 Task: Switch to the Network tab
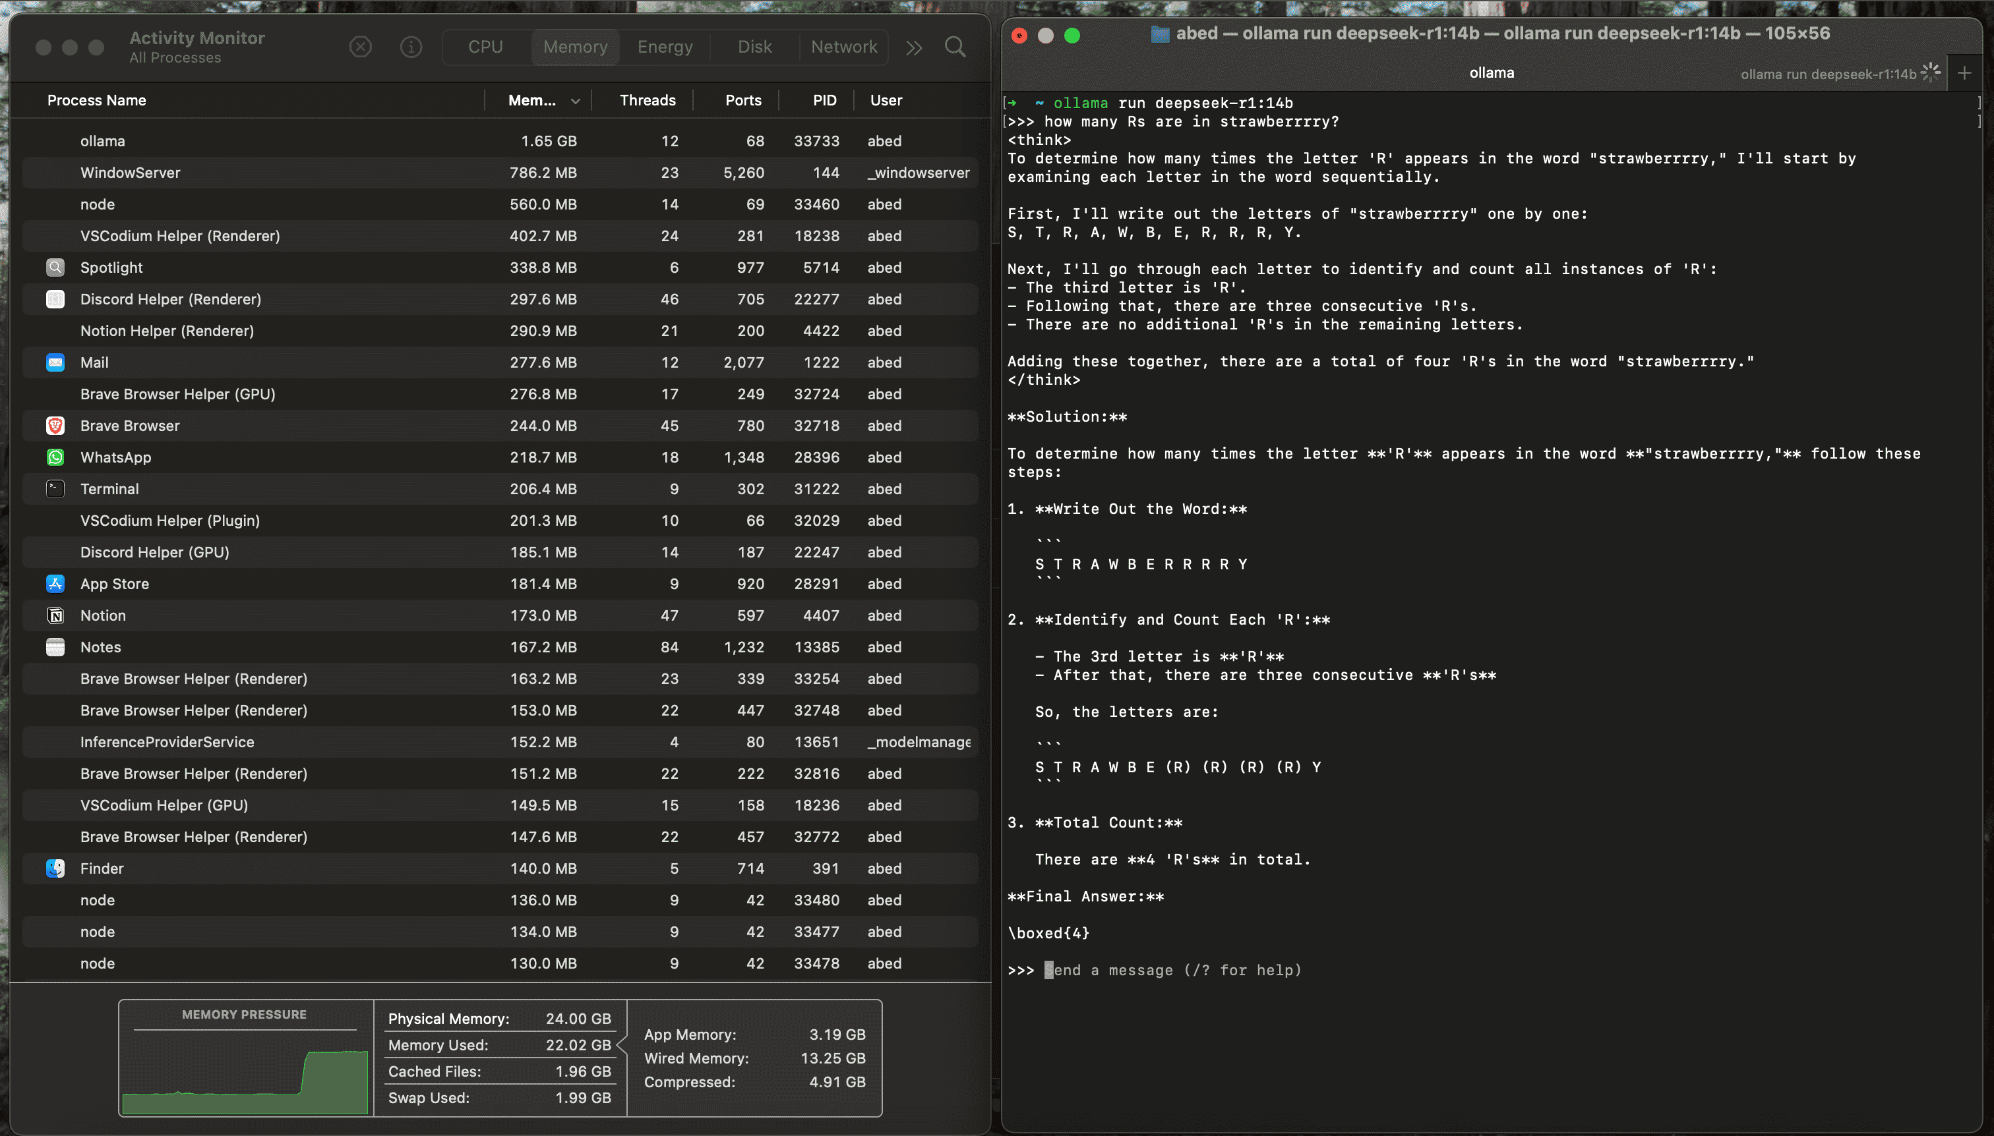[x=844, y=47]
